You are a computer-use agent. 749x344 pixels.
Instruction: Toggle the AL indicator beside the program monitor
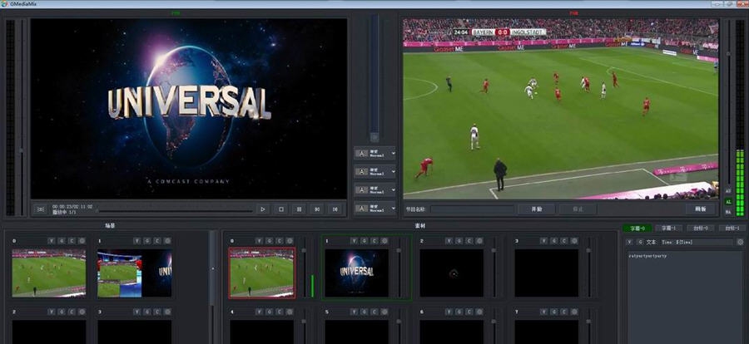pos(729,201)
